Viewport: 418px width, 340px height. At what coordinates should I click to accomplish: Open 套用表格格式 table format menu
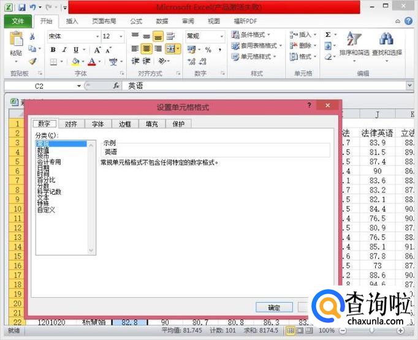click(257, 45)
